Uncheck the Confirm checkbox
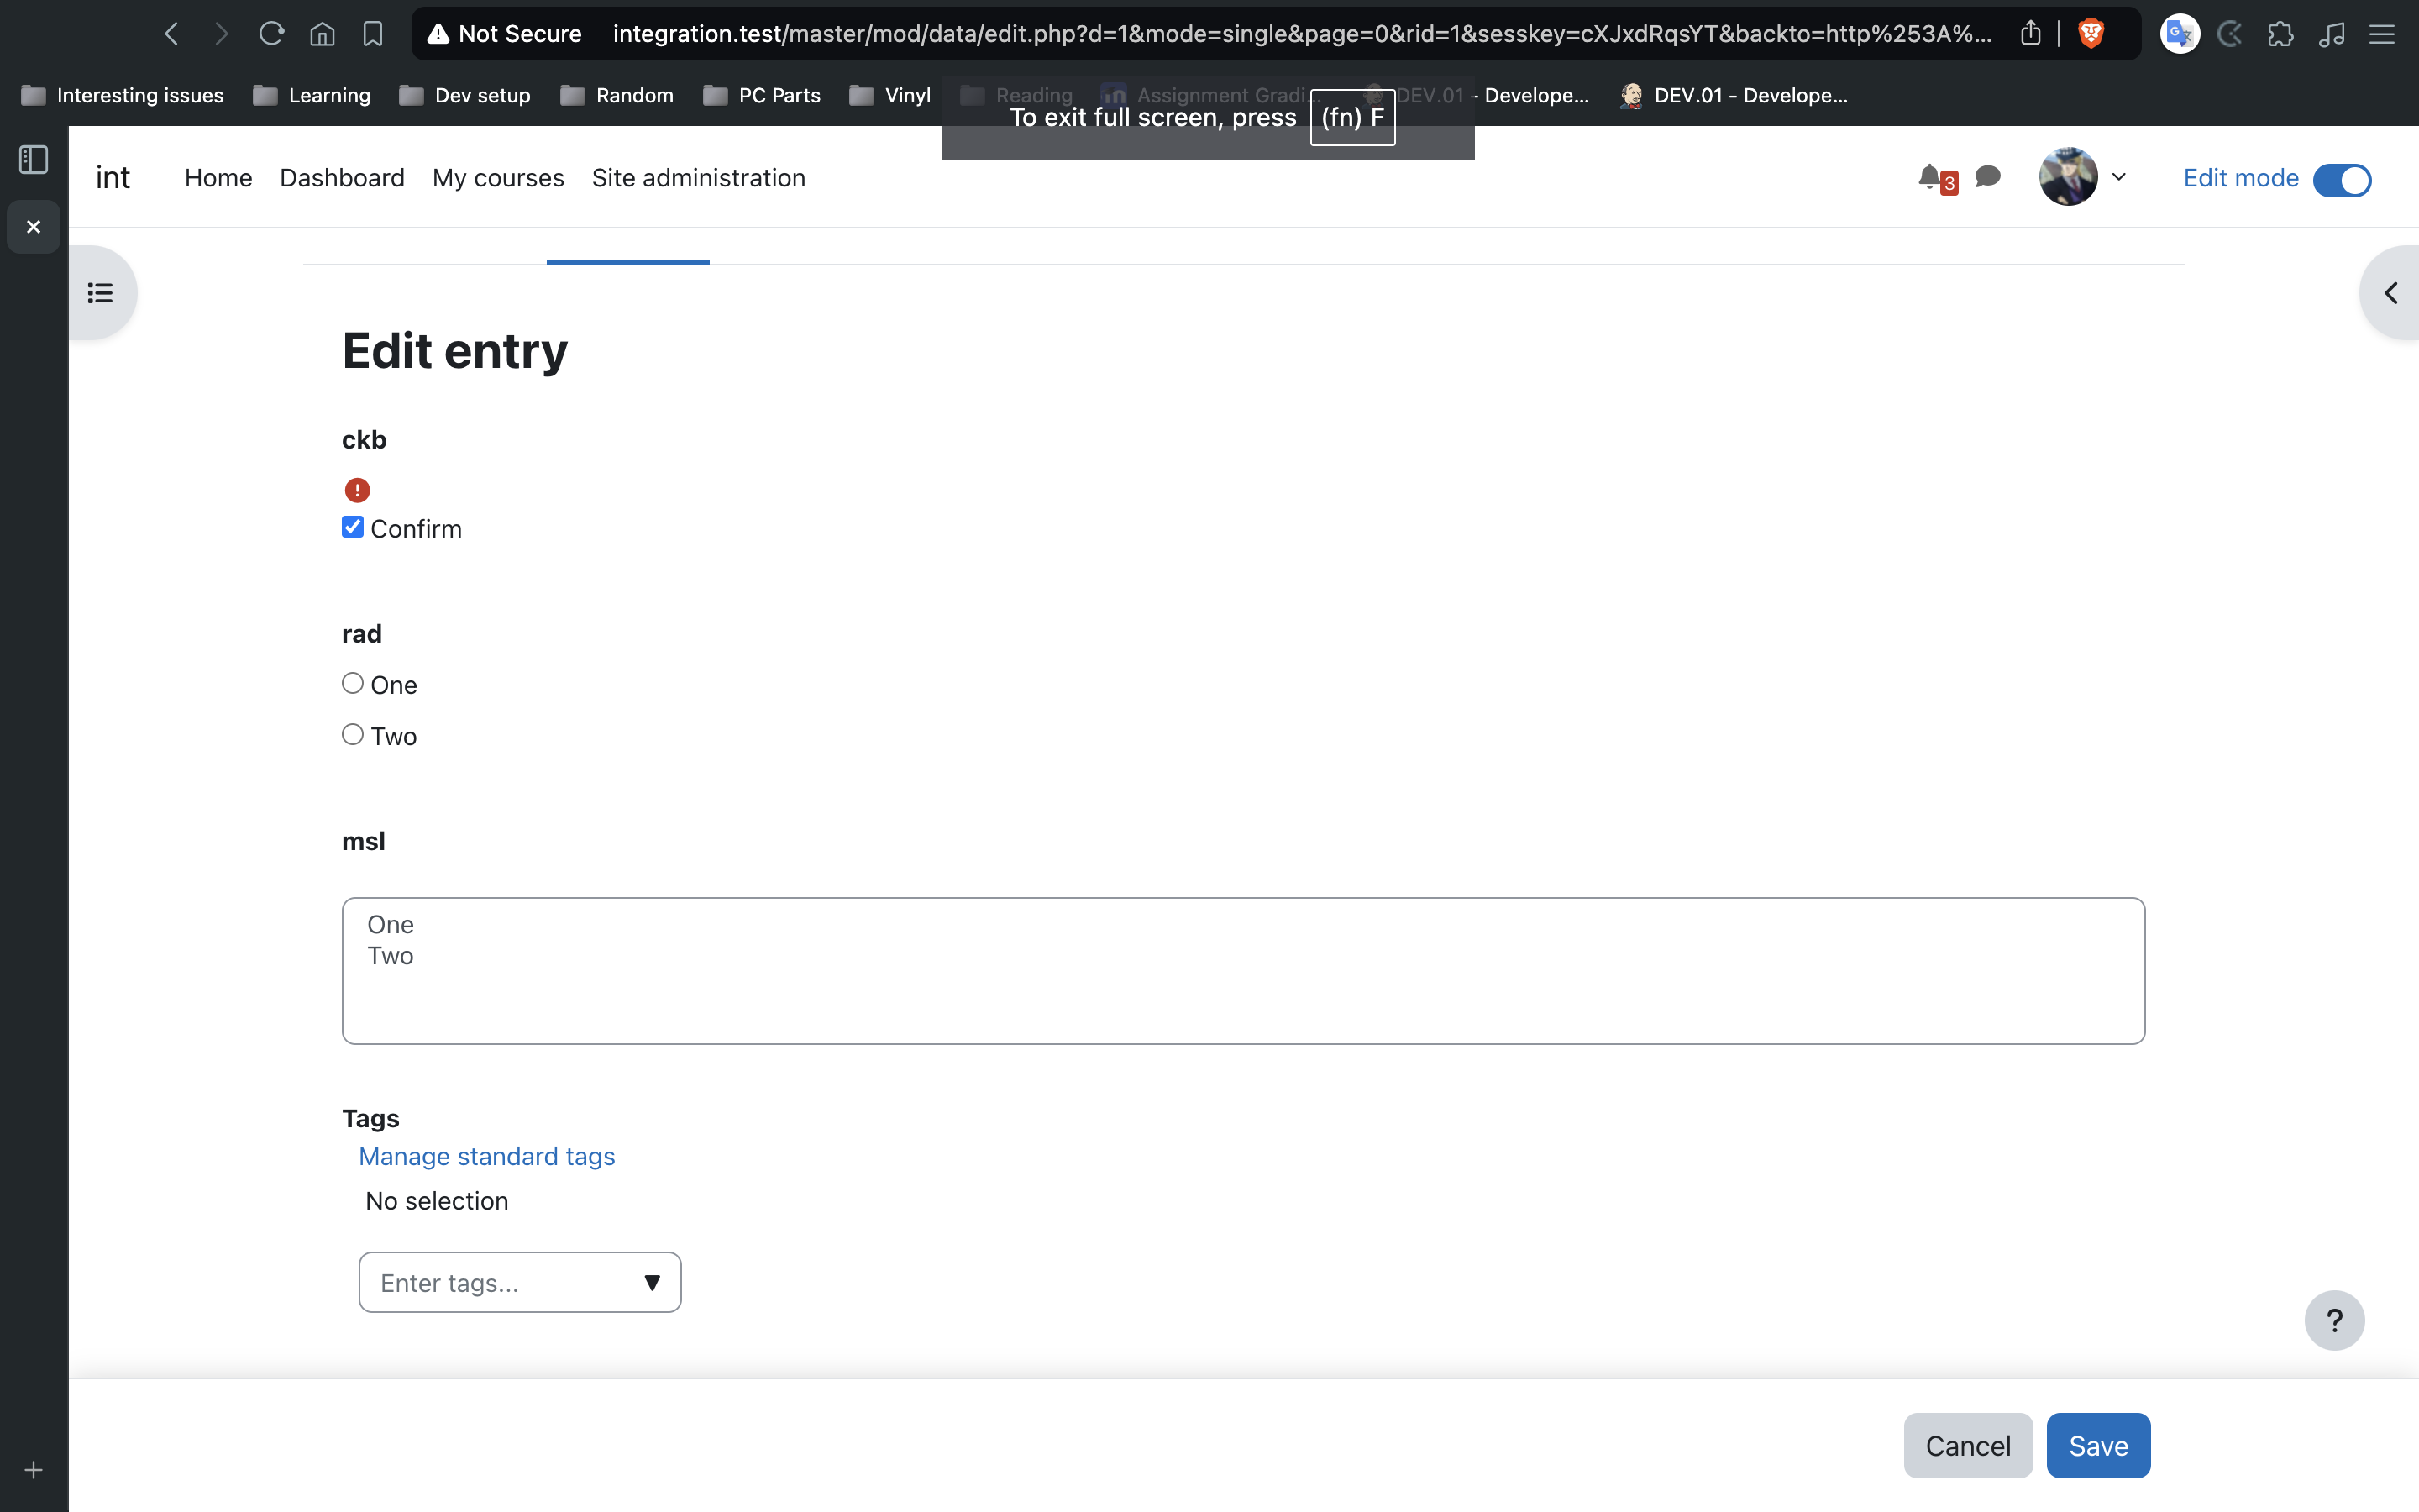The width and height of the screenshot is (2419, 1512). tap(353, 527)
